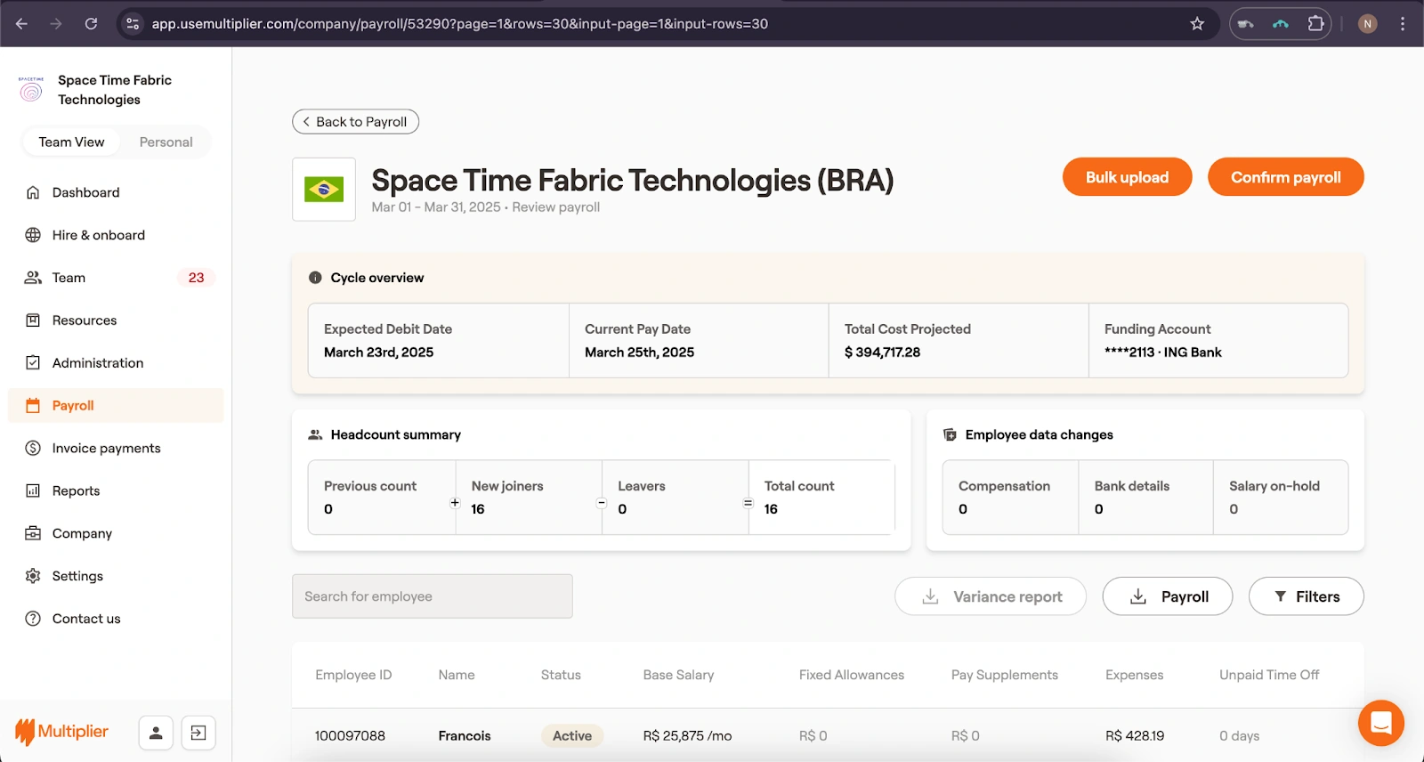Viewport: 1424px width, 762px height.
Task: Download Payroll file button
Action: point(1168,596)
